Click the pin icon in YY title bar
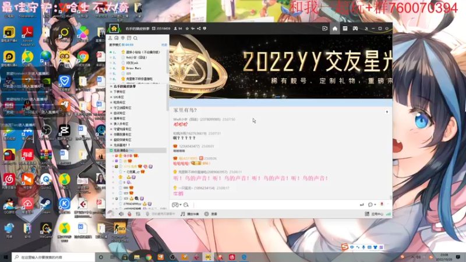466x262 pixels. pyautogui.click(x=366, y=29)
